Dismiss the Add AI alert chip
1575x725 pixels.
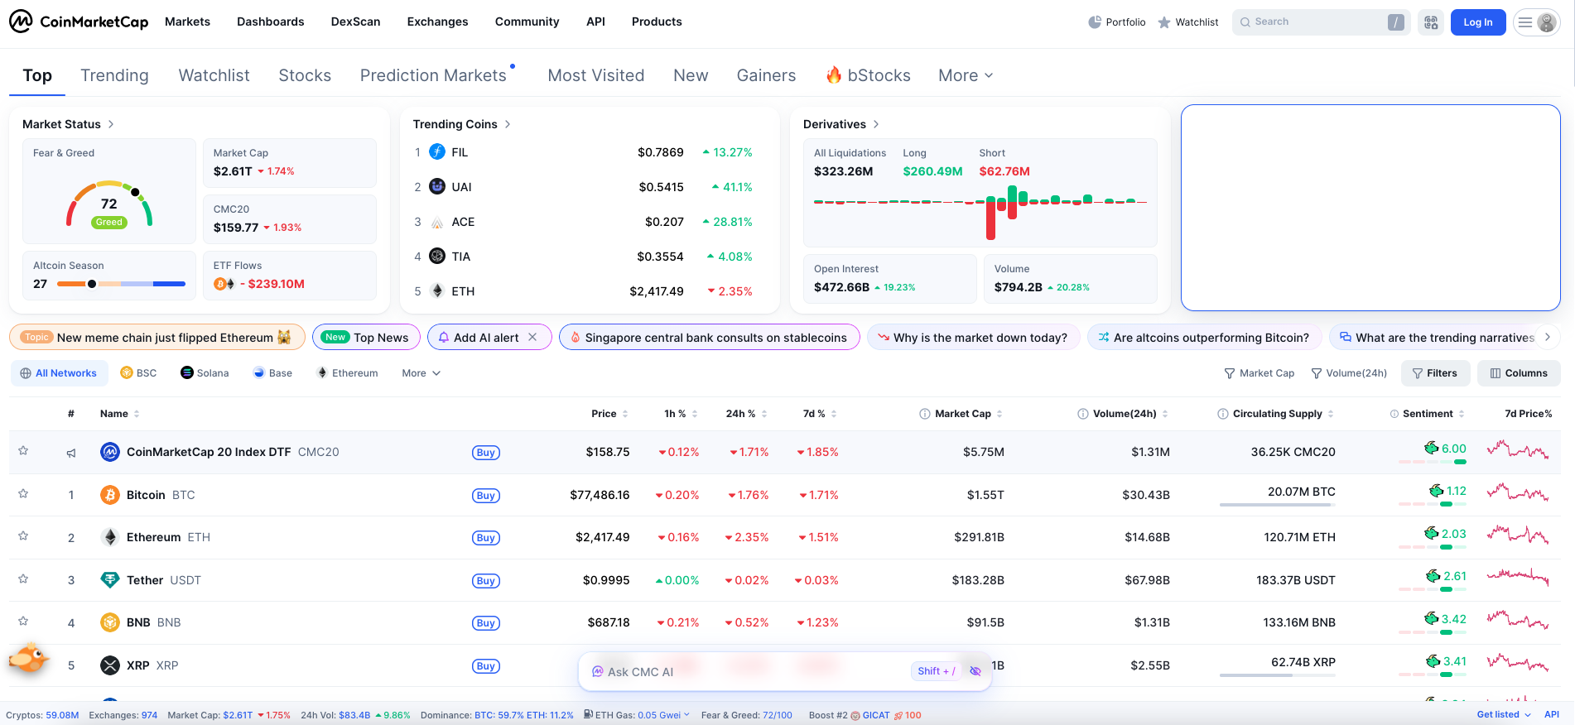[x=532, y=338]
